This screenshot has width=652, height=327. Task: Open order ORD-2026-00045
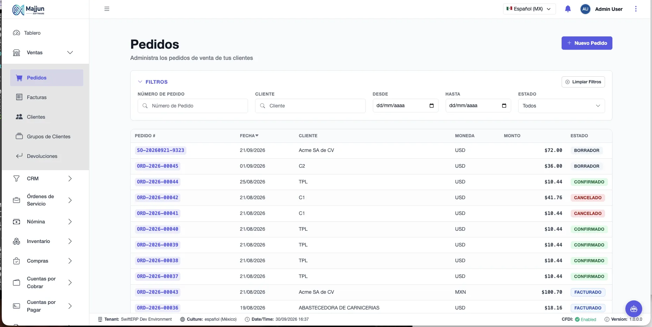coord(158,166)
